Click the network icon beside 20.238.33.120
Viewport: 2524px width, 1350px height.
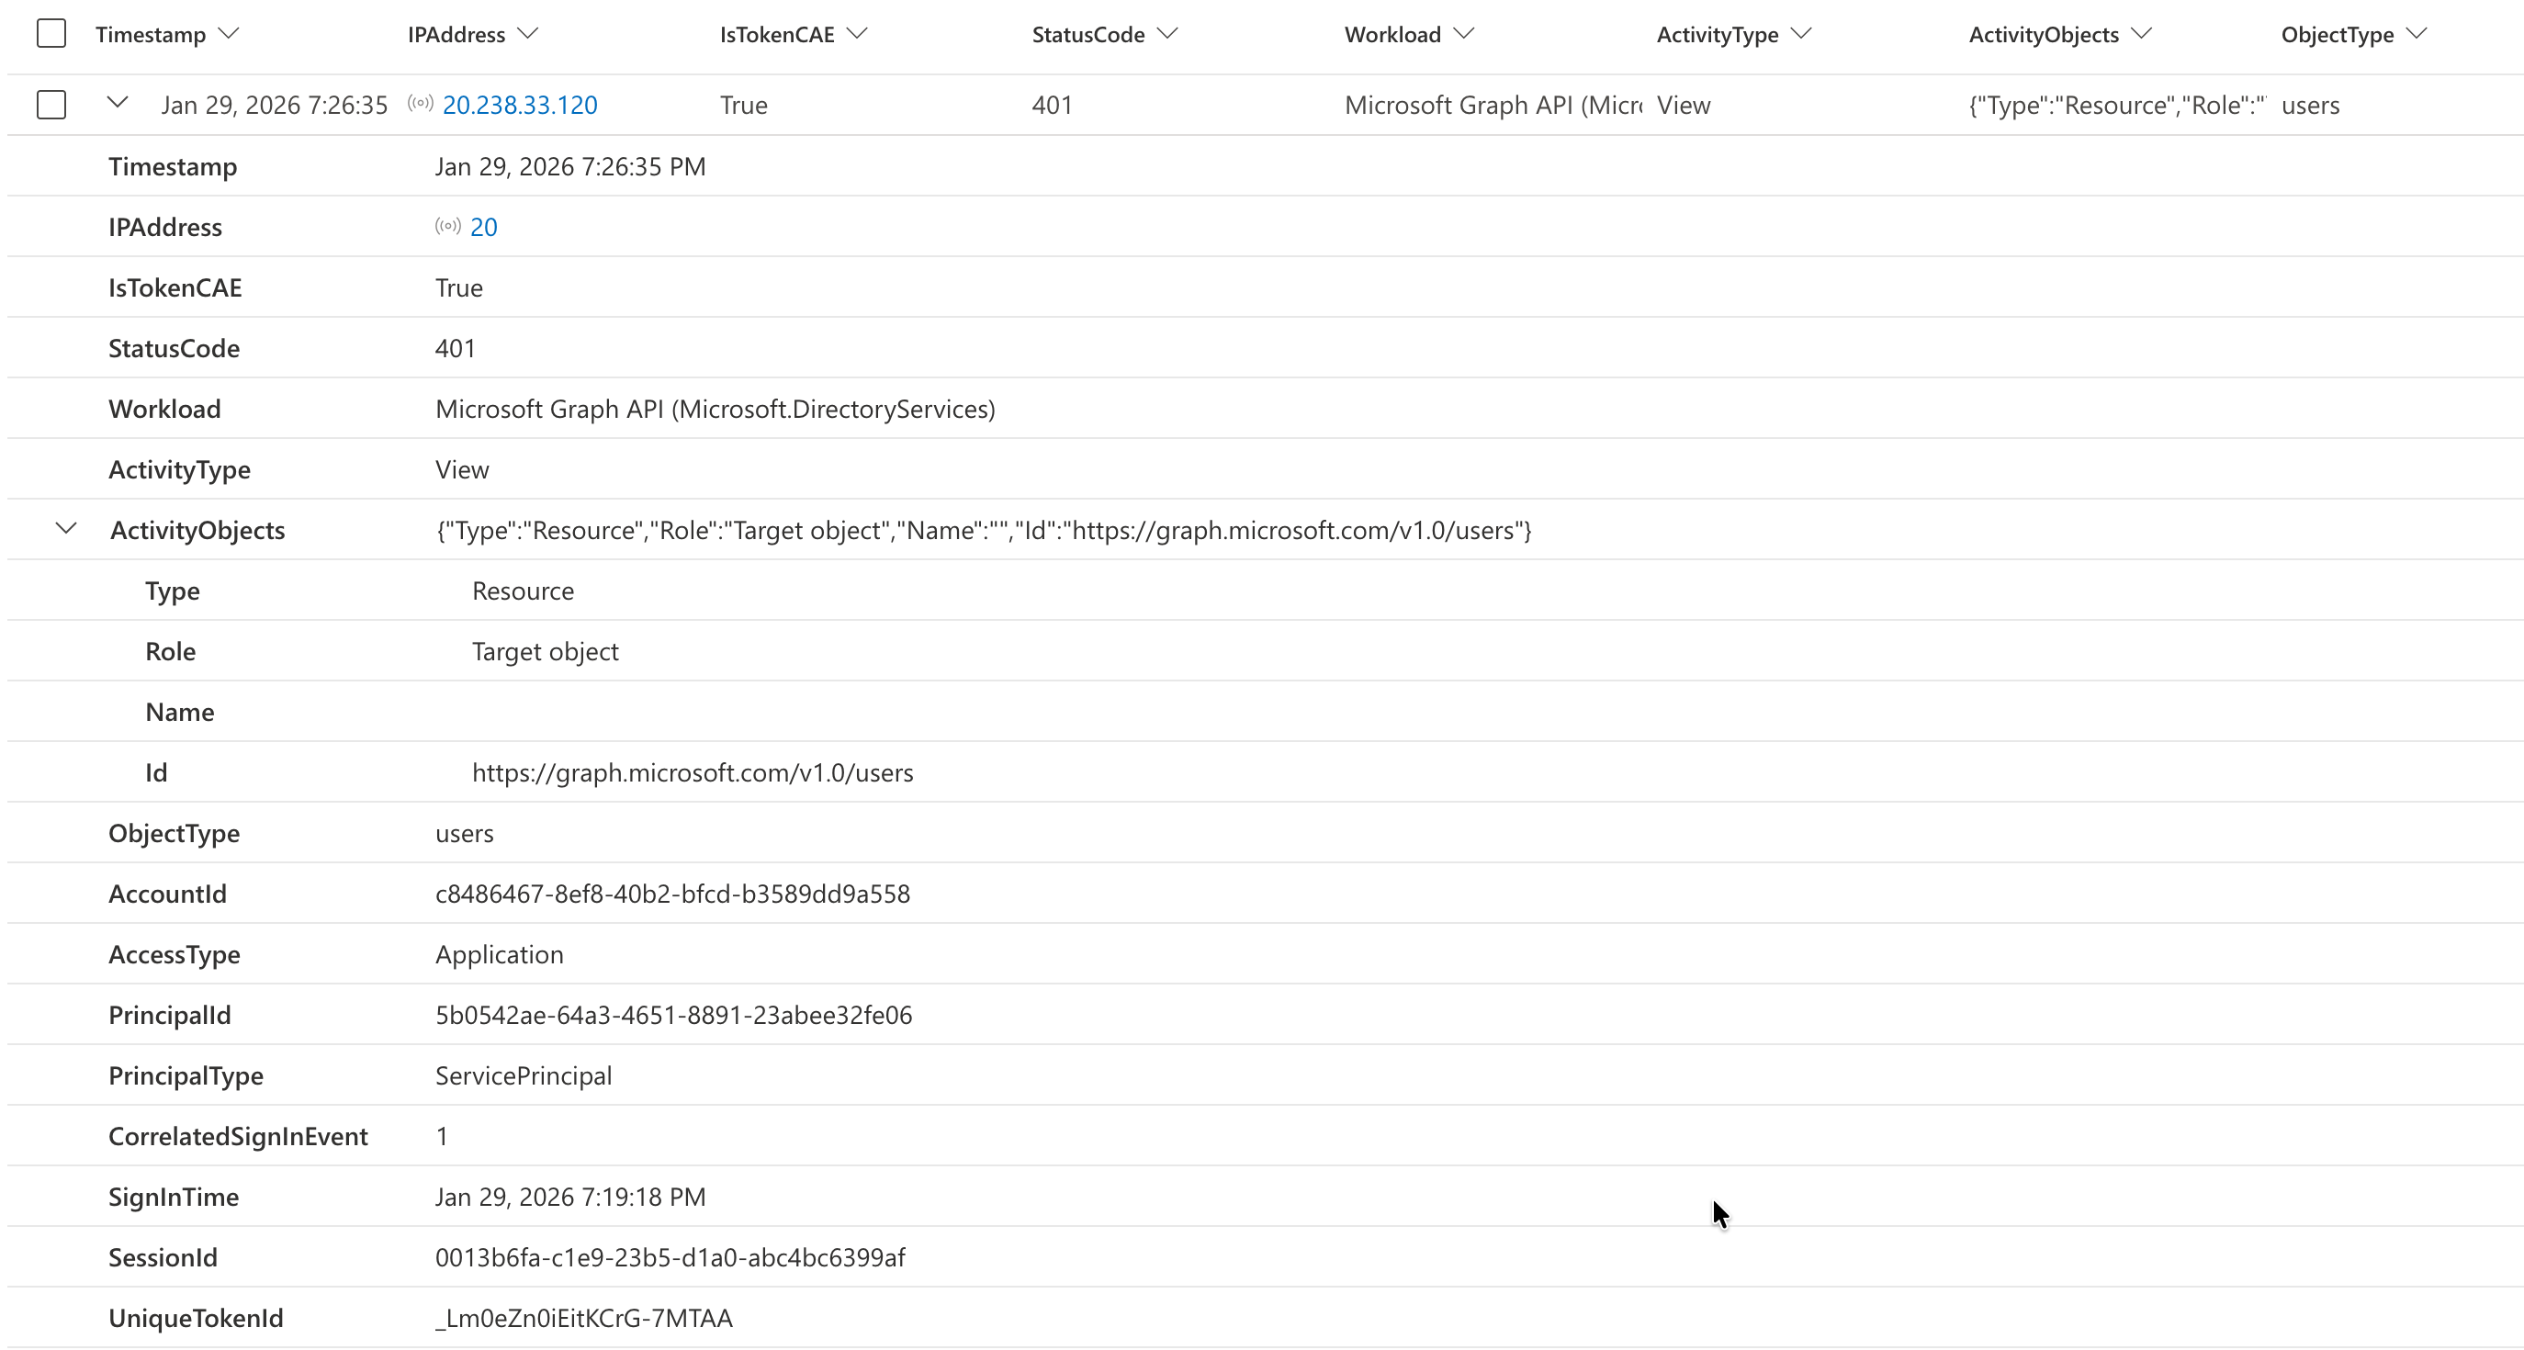point(421,104)
